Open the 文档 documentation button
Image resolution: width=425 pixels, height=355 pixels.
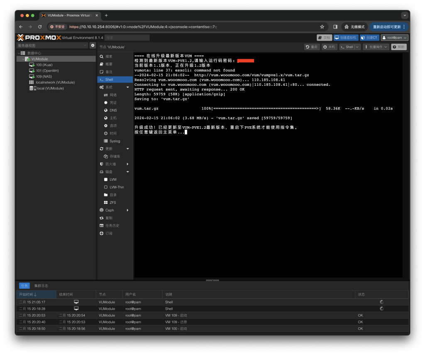tap(325, 38)
